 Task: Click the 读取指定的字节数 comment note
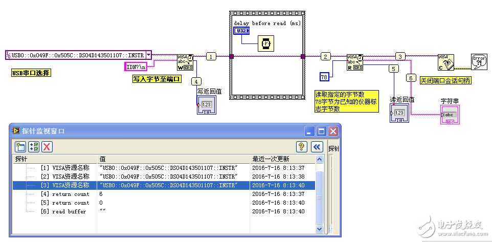click(346, 101)
